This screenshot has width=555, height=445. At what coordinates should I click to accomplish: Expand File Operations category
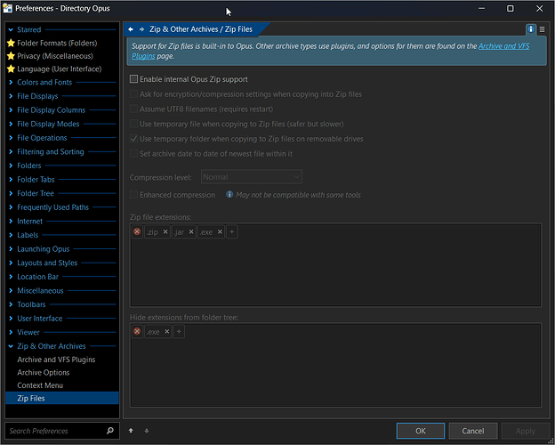(x=11, y=138)
